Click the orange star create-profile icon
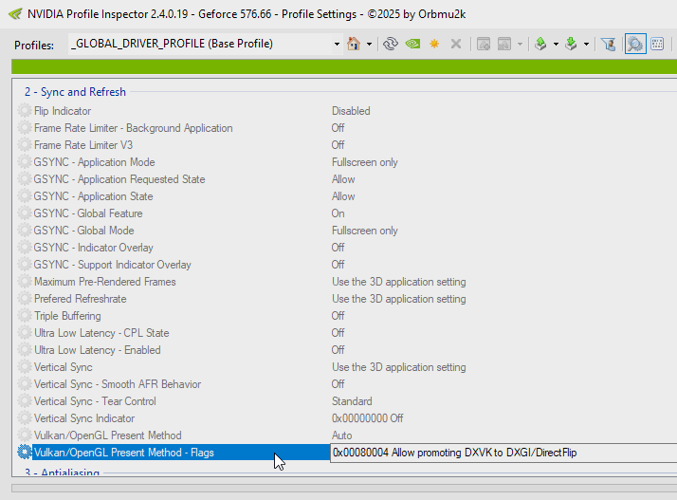The image size is (677, 500). pos(434,45)
